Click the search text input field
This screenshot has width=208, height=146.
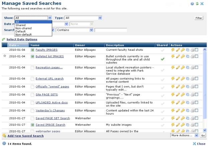pos(111,30)
